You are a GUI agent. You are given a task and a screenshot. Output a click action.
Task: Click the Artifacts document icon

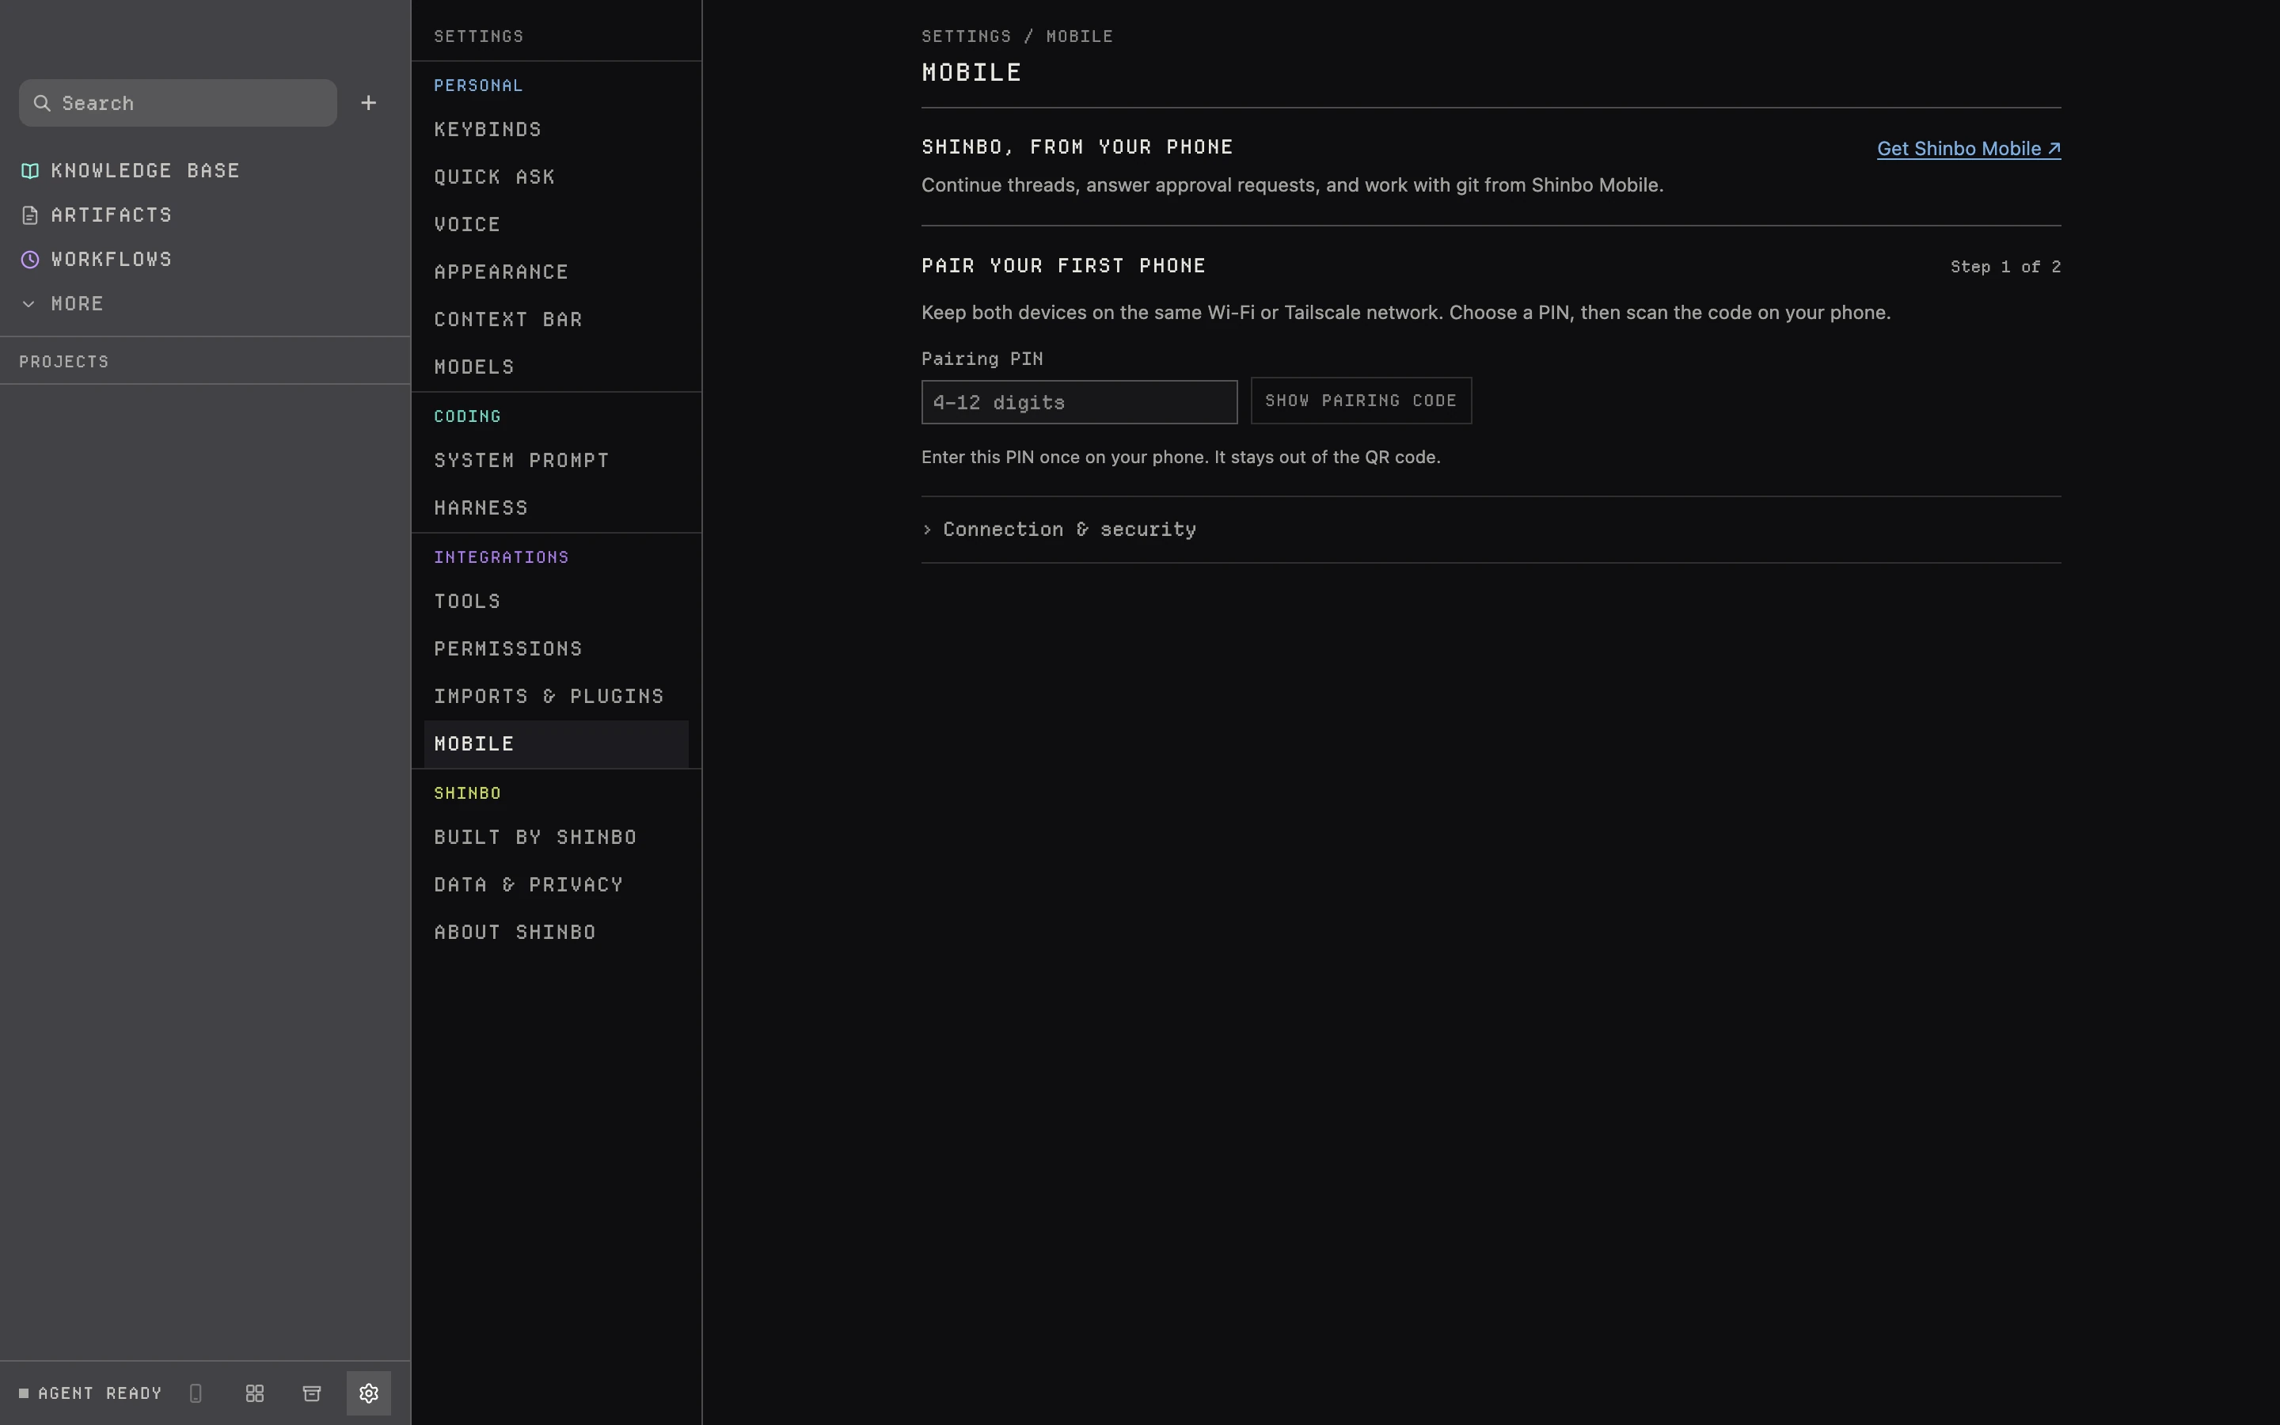point(30,215)
